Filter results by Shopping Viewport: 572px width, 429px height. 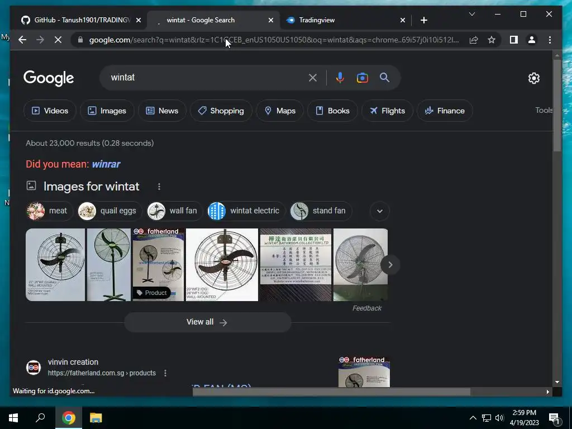coord(221,111)
